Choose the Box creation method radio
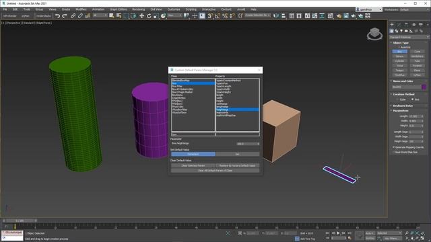 pyautogui.click(x=412, y=99)
